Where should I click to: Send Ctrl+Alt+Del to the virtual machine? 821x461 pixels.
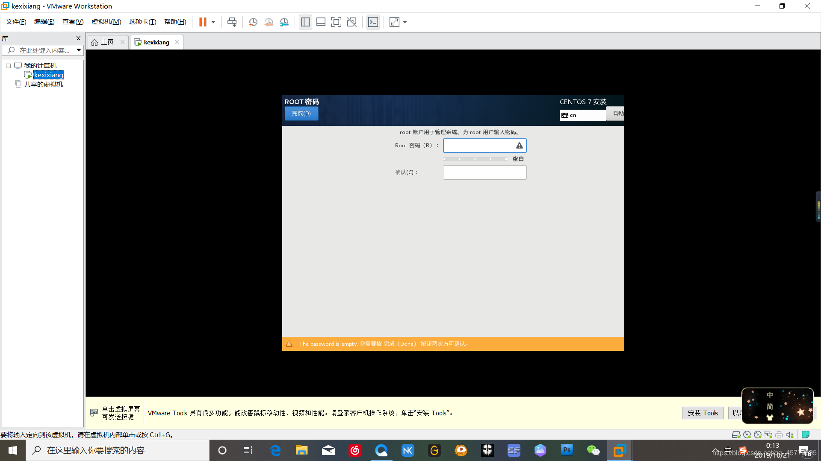232,22
